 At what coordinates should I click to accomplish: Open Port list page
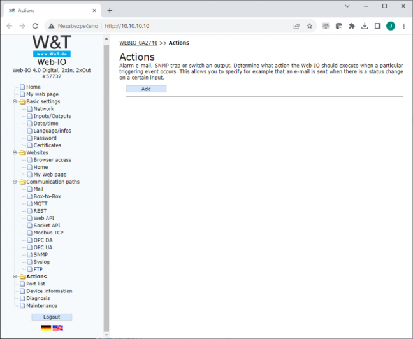pyautogui.click(x=36, y=284)
